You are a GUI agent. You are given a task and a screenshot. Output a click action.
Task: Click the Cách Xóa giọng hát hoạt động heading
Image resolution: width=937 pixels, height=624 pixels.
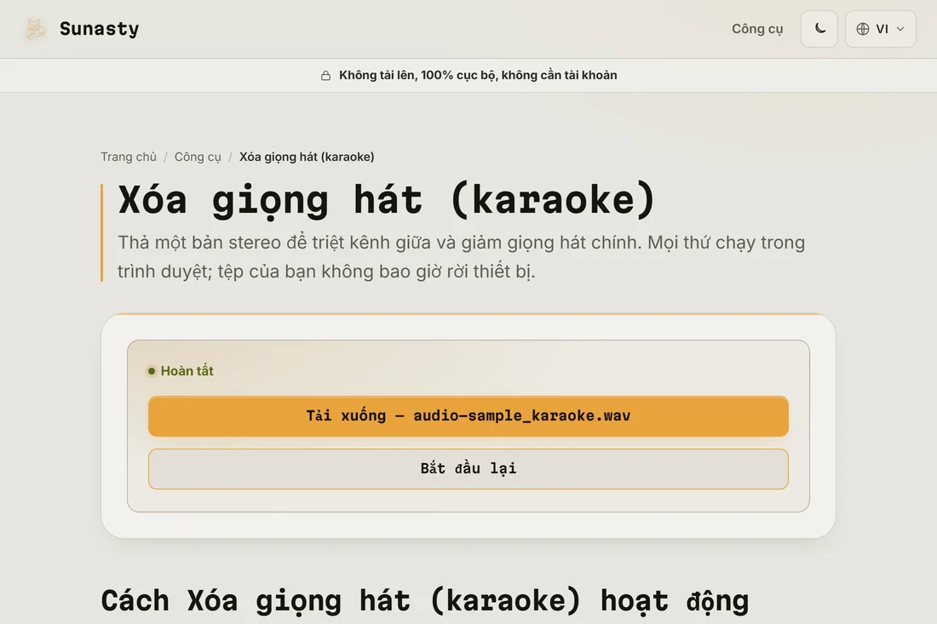(x=425, y=601)
